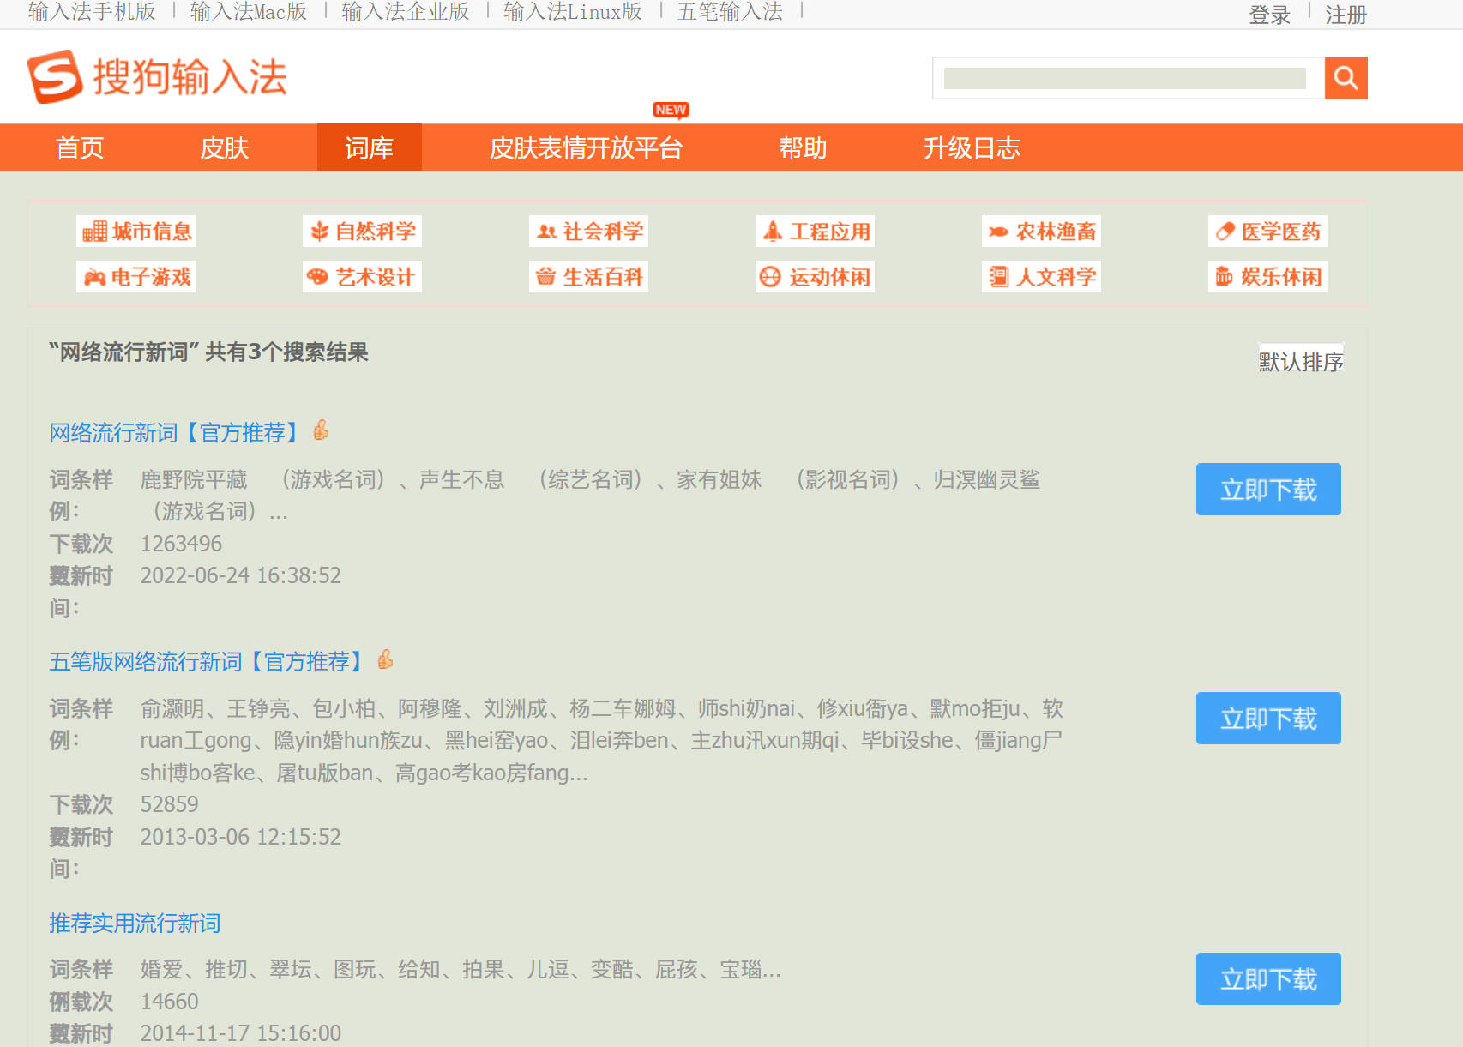
Task: Select the 农林渔畜 fish icon category
Action: pyautogui.click(x=1041, y=231)
